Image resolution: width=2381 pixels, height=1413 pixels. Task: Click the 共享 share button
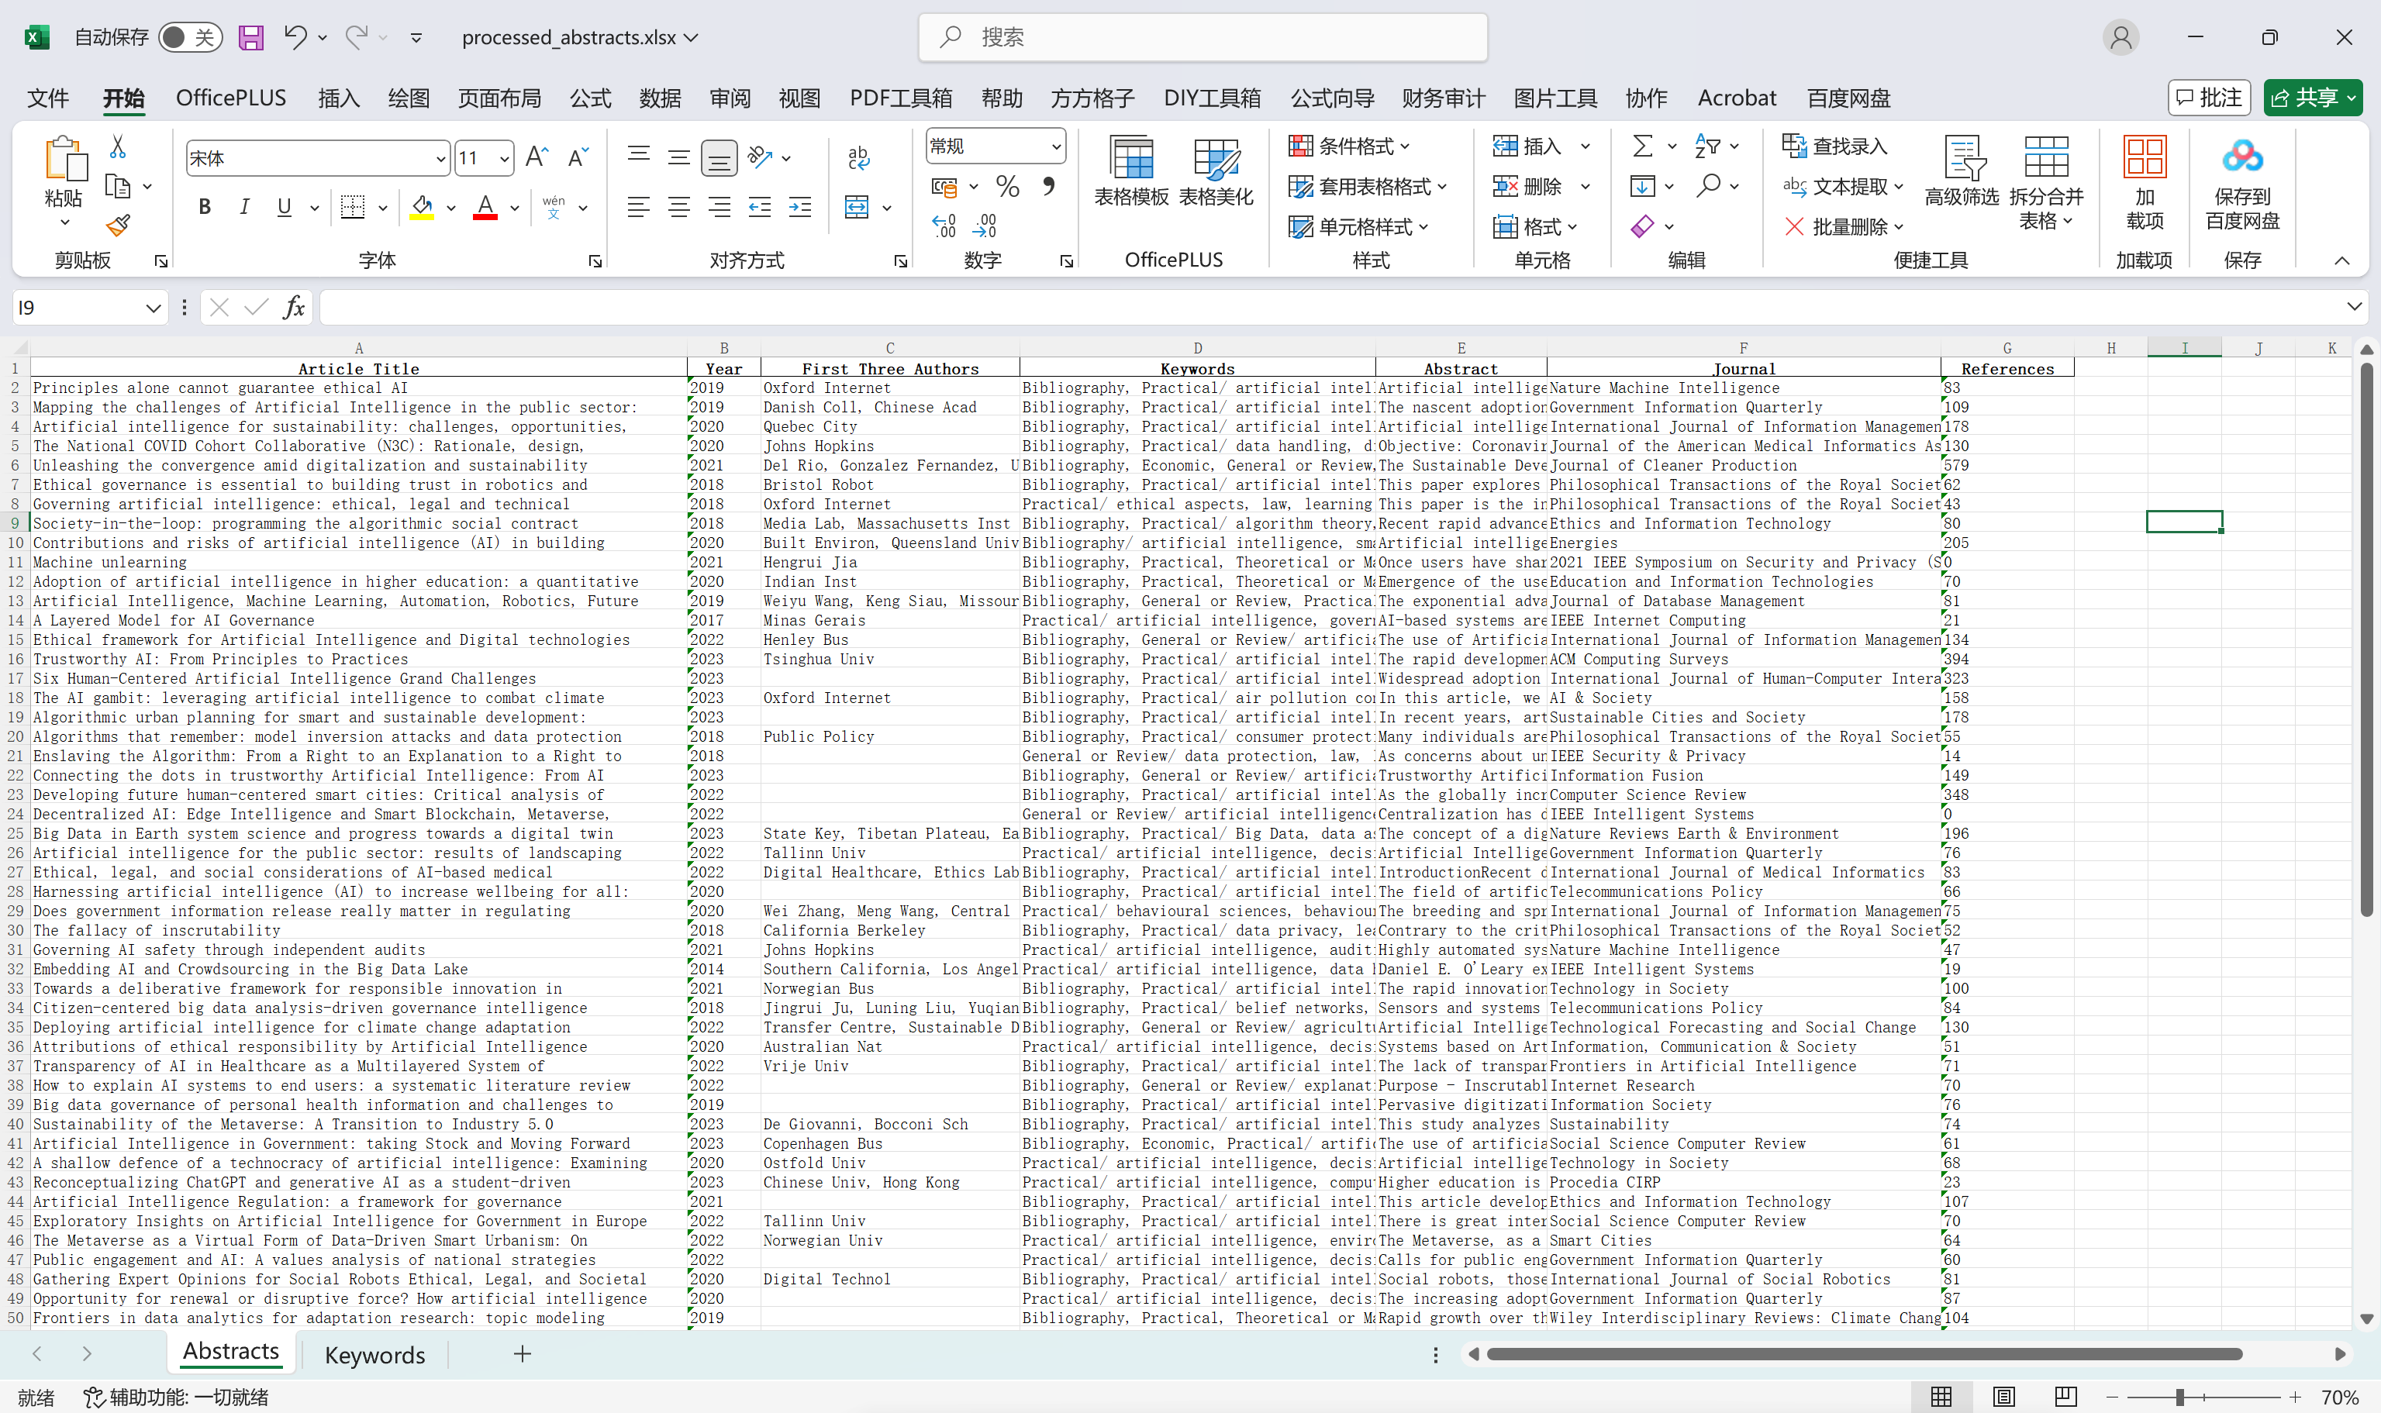coord(2311,98)
